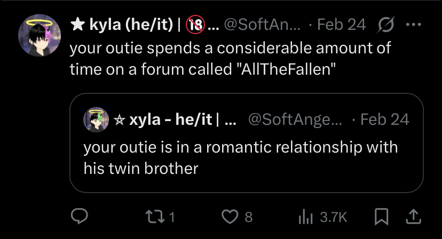
Task: Open view analytics bar chart icon
Action: (x=305, y=216)
